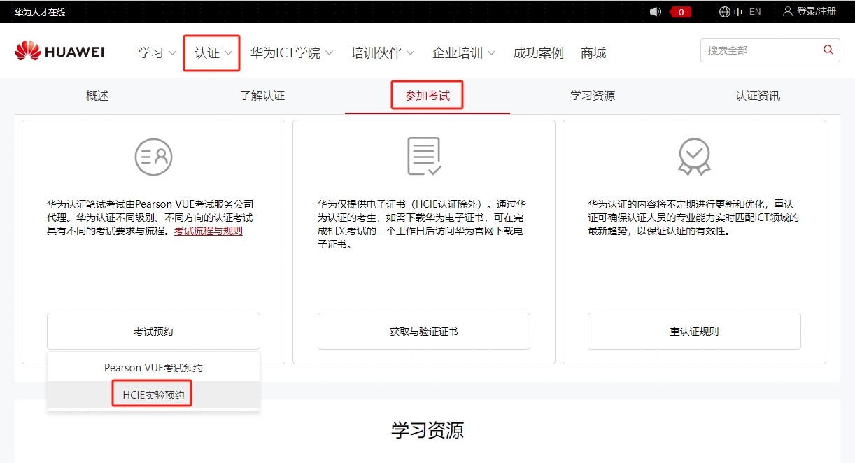This screenshot has height=463, width=855.
Task: Click 华为人才在线 in top bar
Action: point(40,12)
